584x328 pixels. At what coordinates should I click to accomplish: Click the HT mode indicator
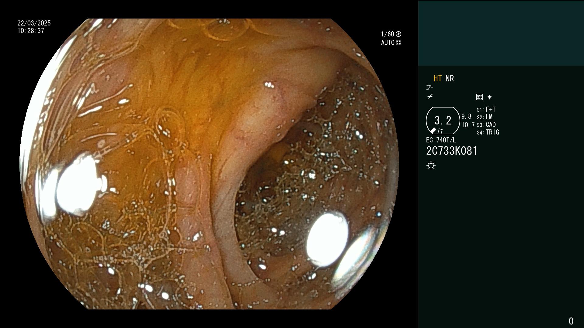tap(437, 78)
